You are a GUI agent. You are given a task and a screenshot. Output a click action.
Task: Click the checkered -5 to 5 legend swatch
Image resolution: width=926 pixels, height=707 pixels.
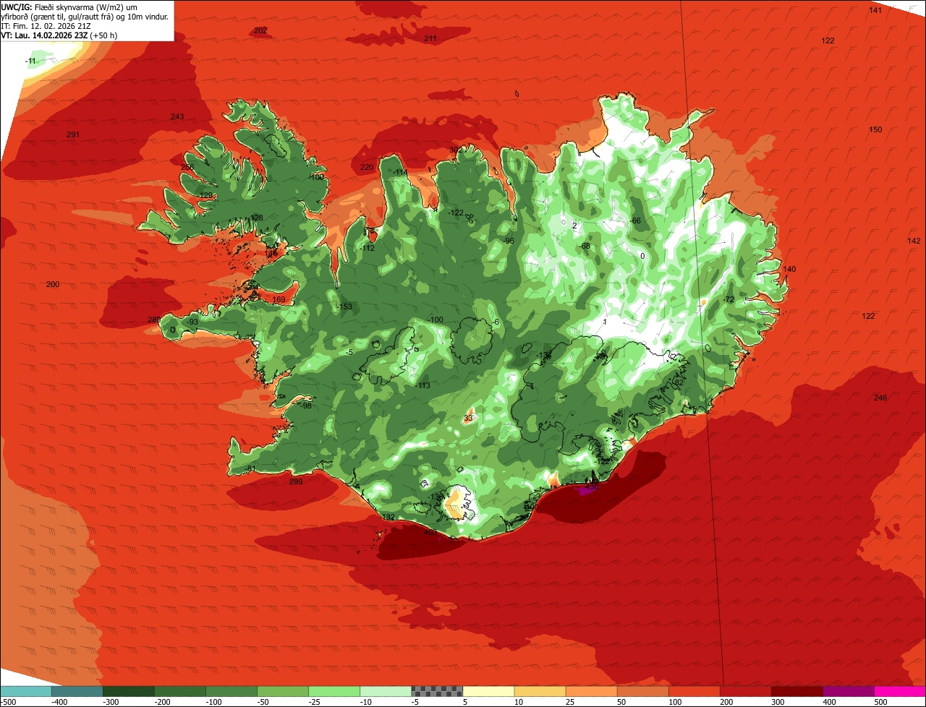click(436, 691)
